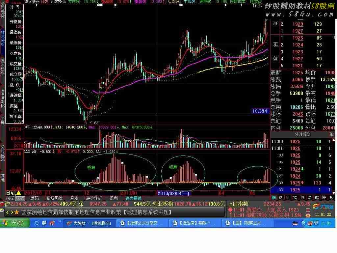Open the 盈利 tab
This screenshot has height=253, width=337.
(114, 198)
